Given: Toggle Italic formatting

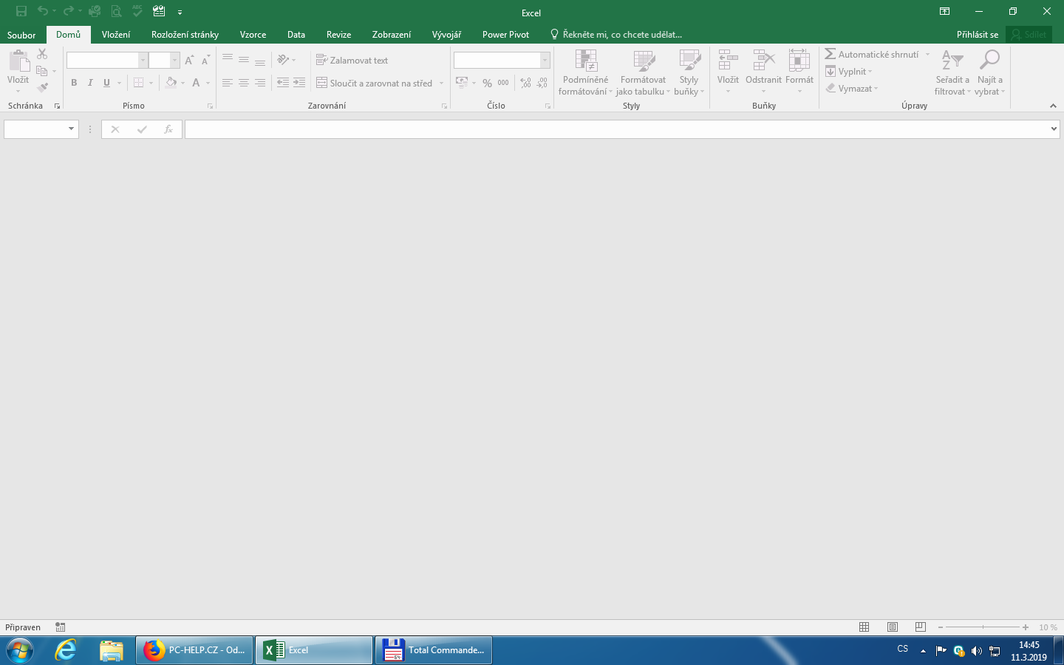Looking at the screenshot, I should tap(90, 83).
